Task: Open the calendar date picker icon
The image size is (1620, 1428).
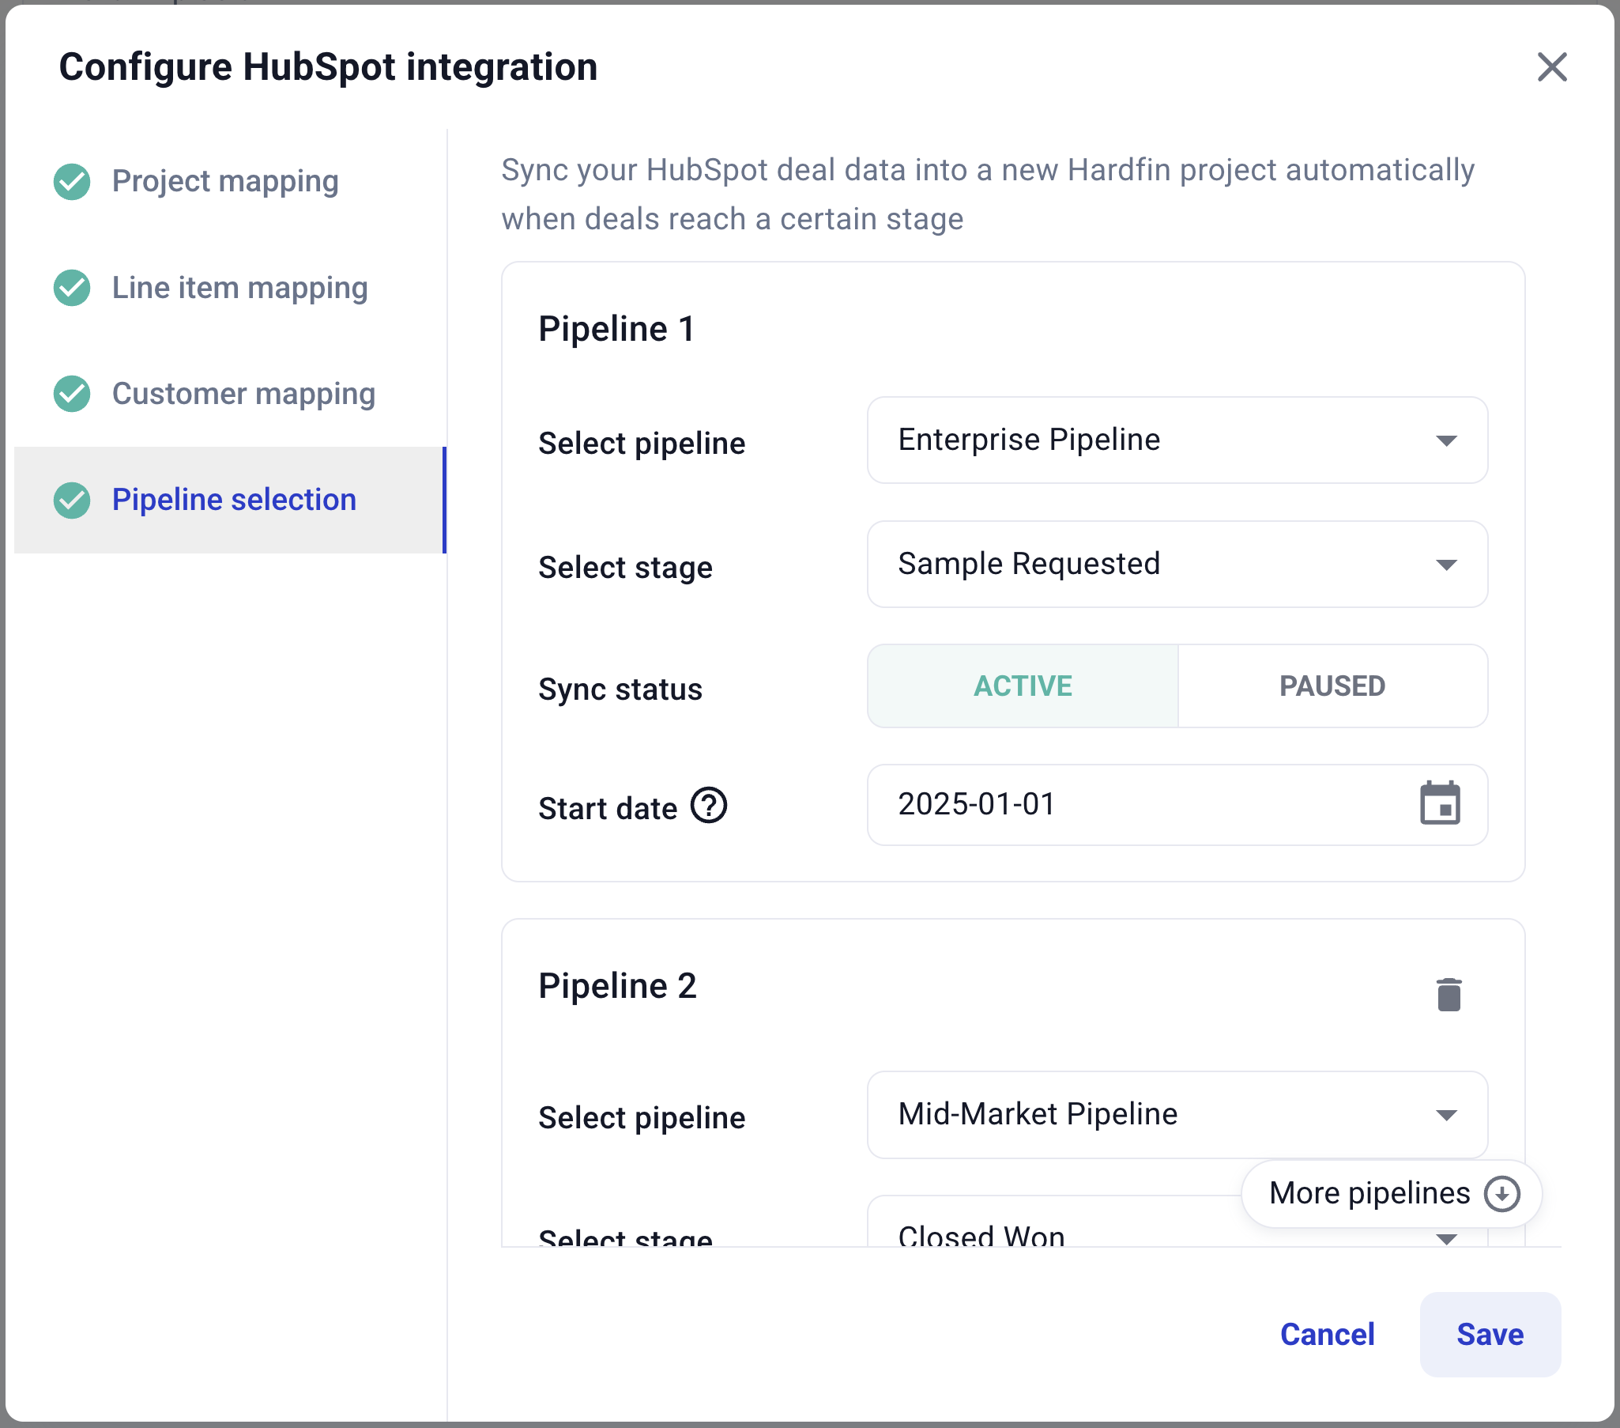Action: (x=1439, y=804)
